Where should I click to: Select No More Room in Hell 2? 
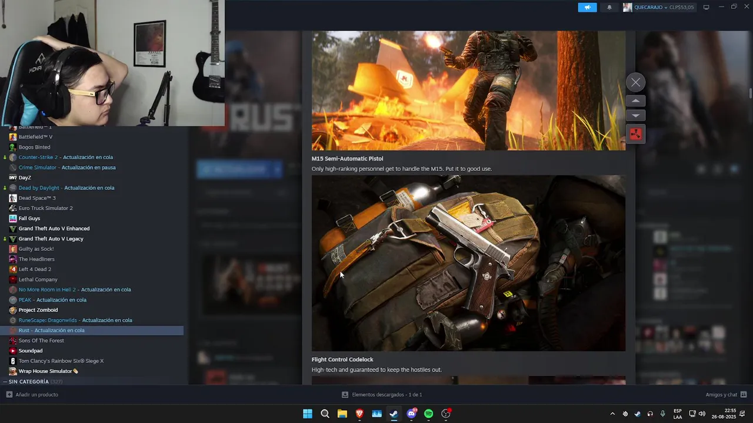75,290
